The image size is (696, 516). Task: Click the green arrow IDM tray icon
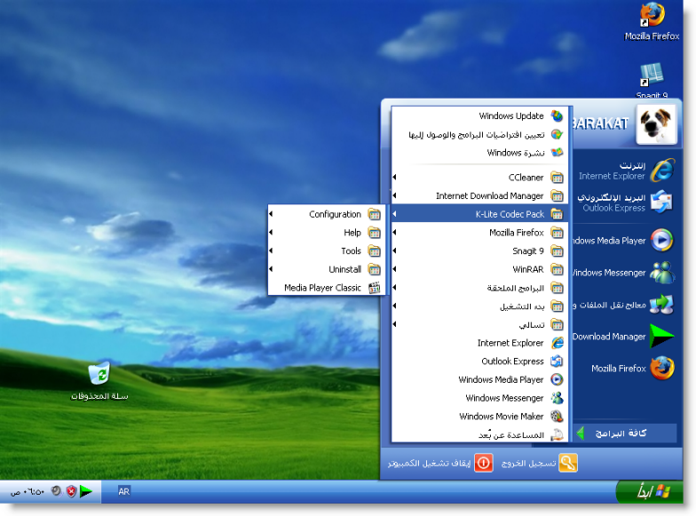[85, 492]
